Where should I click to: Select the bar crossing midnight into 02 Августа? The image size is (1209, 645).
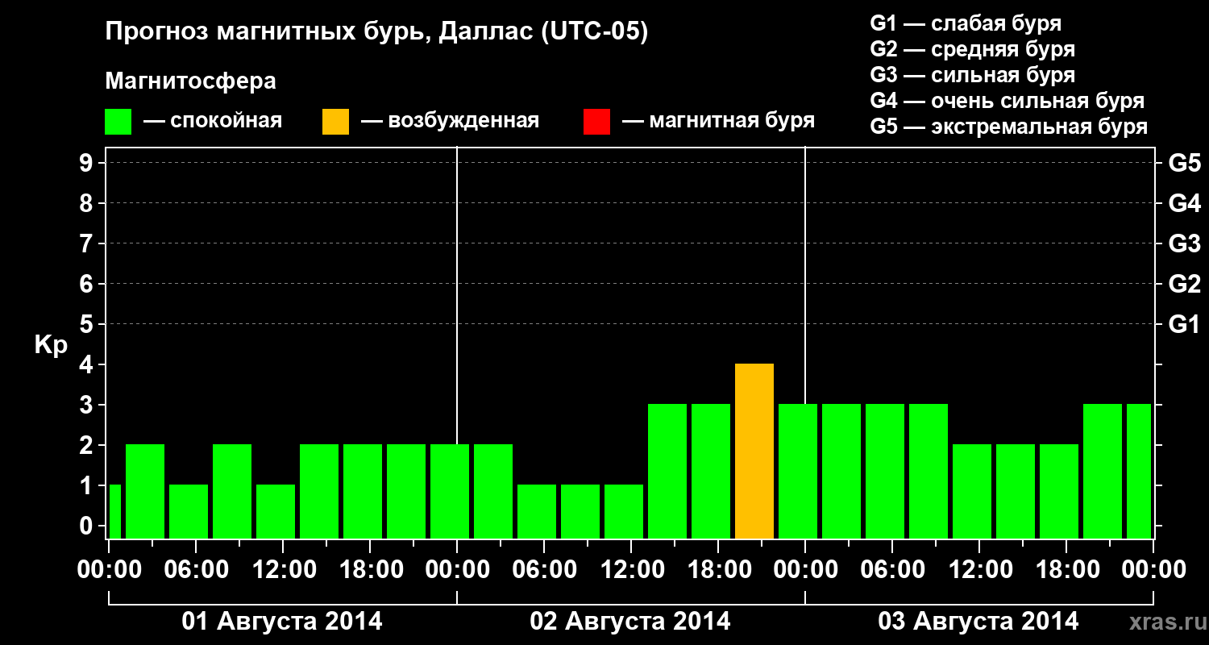tap(450, 492)
